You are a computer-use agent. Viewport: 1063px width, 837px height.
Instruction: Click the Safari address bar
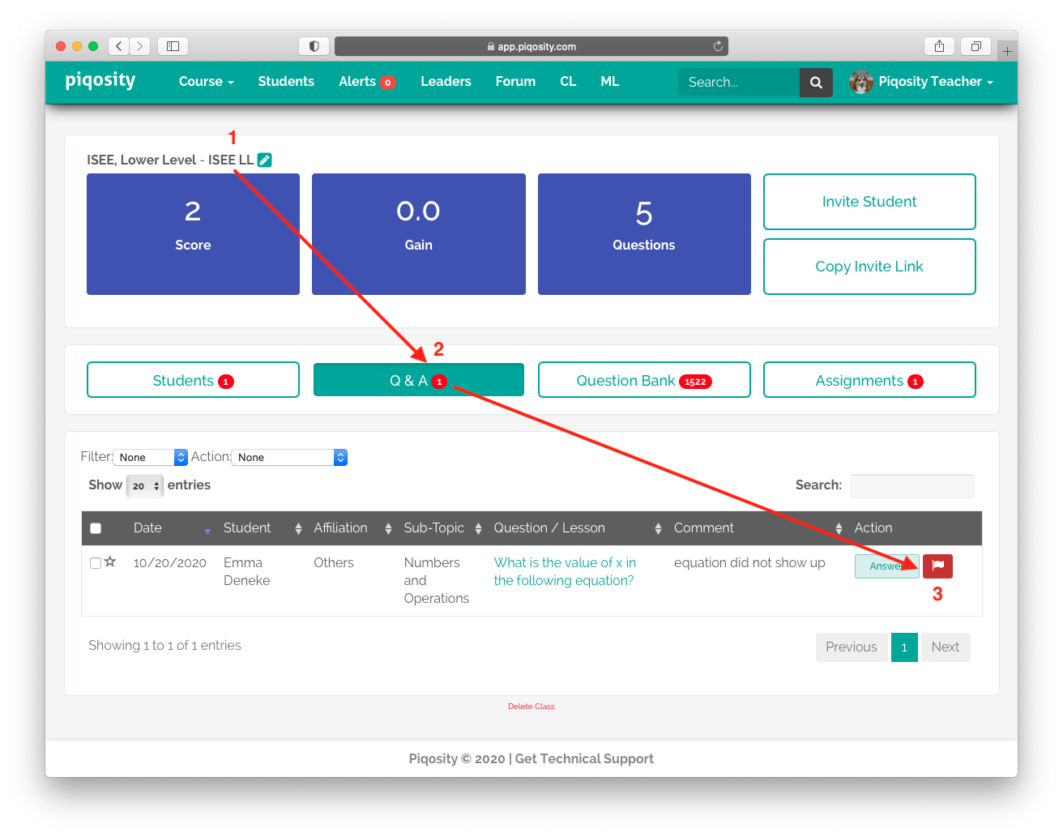[x=531, y=46]
